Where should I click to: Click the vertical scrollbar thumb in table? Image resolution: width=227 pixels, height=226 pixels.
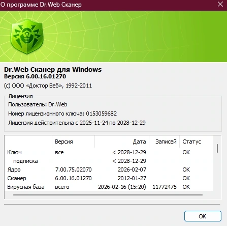(217, 149)
